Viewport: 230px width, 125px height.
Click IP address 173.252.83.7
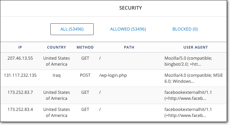click(x=20, y=92)
